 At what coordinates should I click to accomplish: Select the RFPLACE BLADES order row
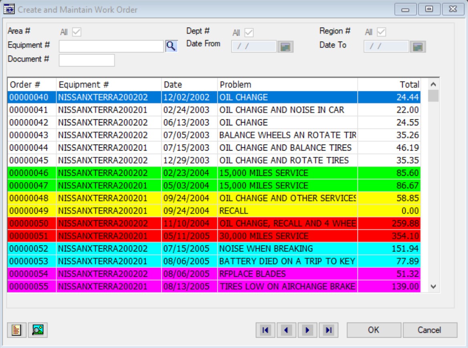[x=214, y=274]
